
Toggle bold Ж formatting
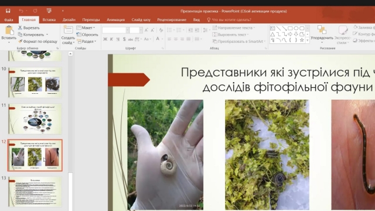point(105,39)
